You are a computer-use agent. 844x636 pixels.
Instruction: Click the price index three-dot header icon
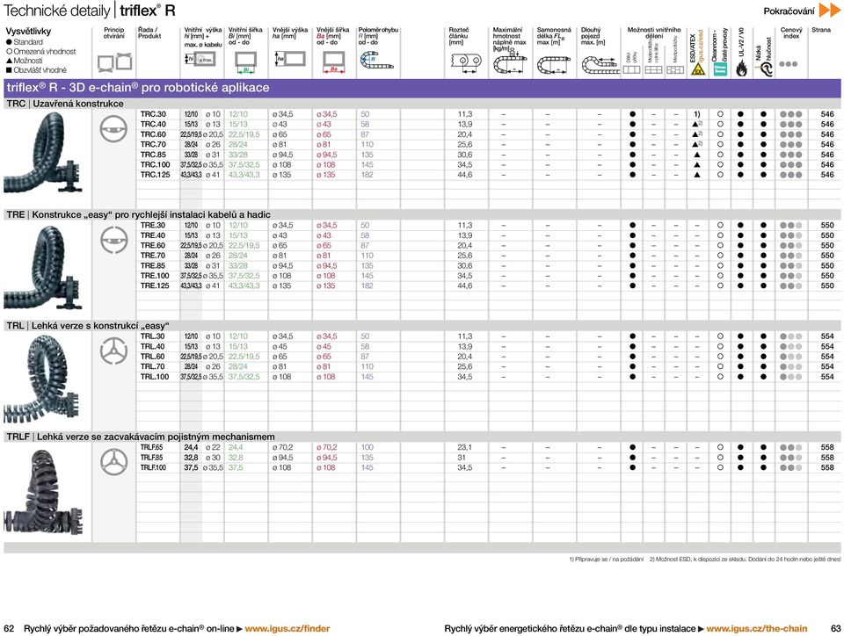[x=788, y=64]
